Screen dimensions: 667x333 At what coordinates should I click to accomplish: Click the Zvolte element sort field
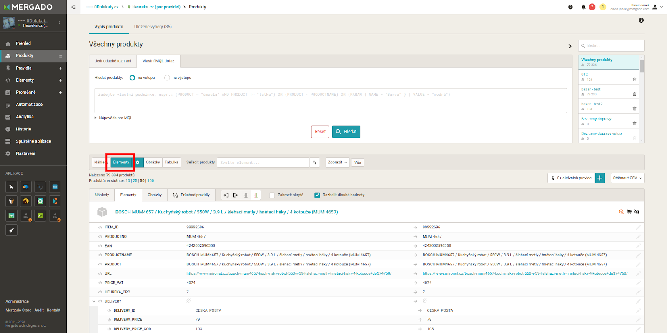pos(263,163)
